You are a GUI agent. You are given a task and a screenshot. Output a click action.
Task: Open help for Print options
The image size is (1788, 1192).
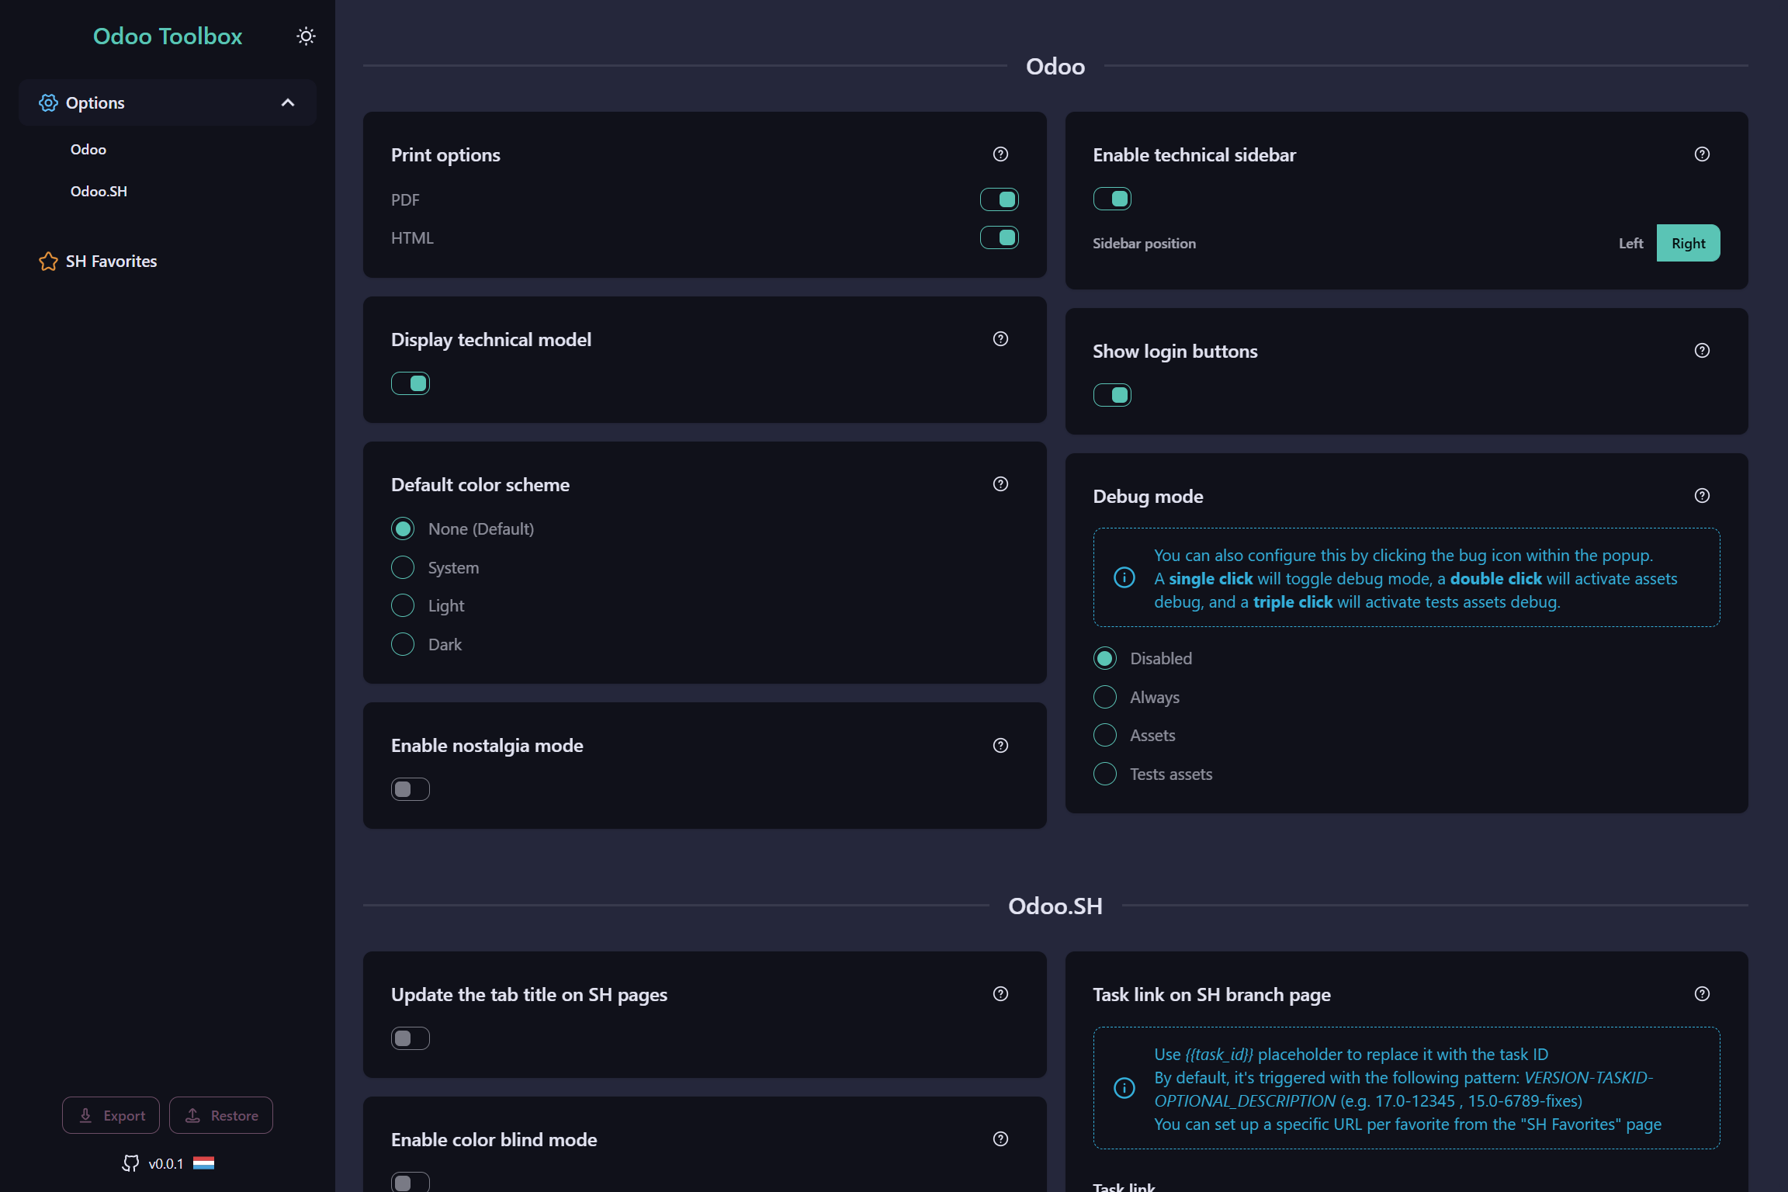pos(1000,154)
